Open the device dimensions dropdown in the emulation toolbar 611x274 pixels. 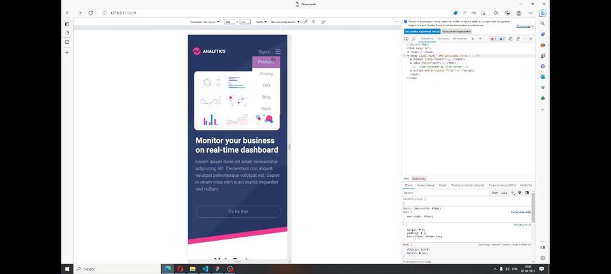coord(205,22)
